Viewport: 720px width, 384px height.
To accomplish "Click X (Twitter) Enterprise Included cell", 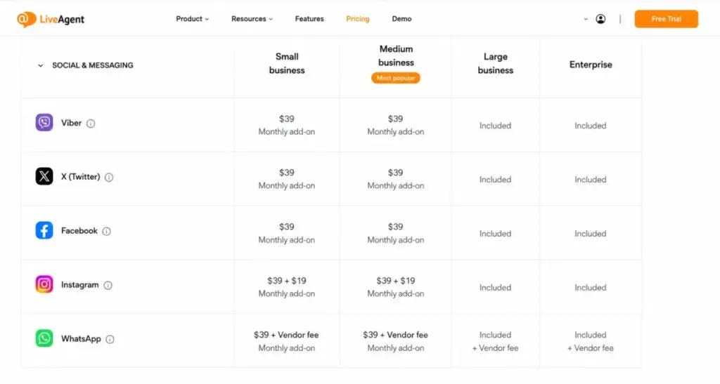I will point(591,180).
